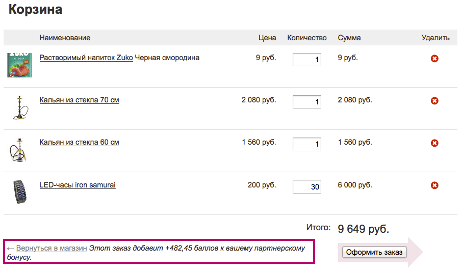Image resolution: width=462 pixels, height=272 pixels.
Task: Delete the 70 cm glass hookah item
Action: coord(434,101)
